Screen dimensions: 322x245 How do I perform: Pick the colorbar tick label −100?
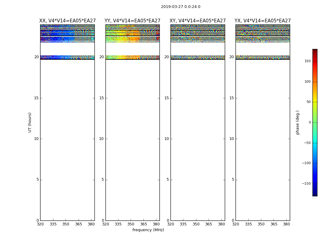pos(306,163)
